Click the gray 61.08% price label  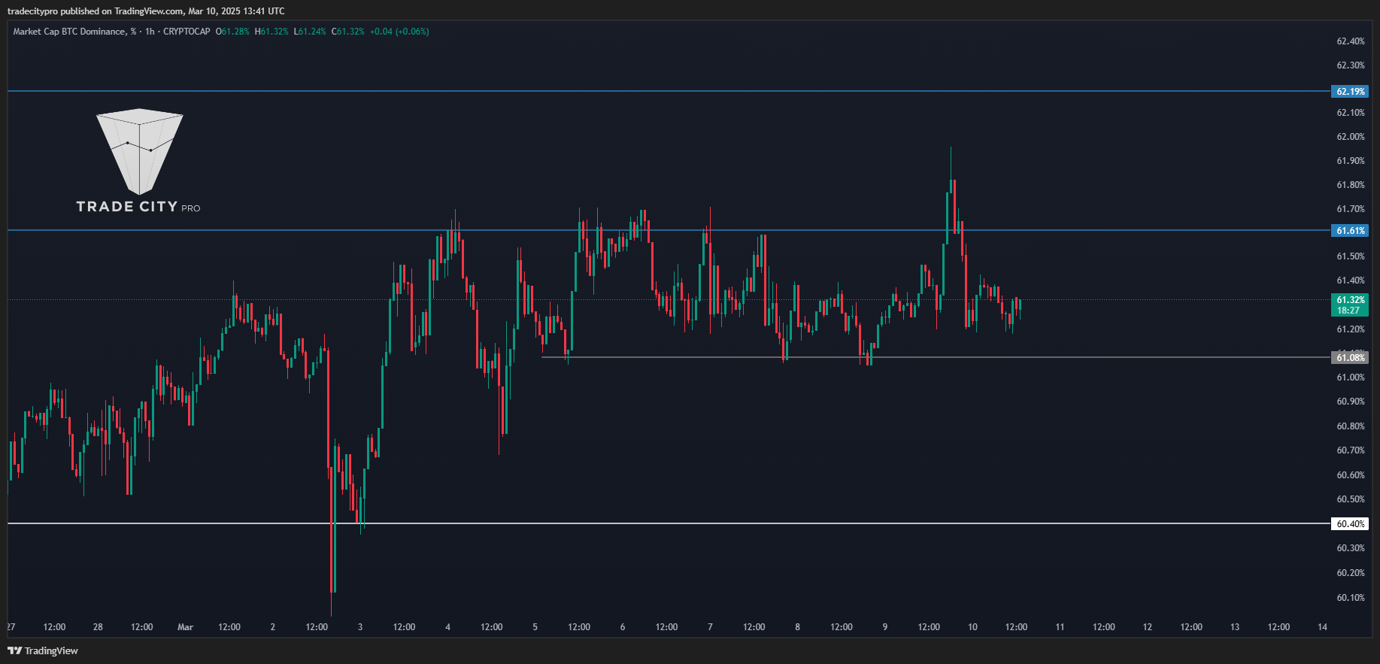pyautogui.click(x=1350, y=358)
